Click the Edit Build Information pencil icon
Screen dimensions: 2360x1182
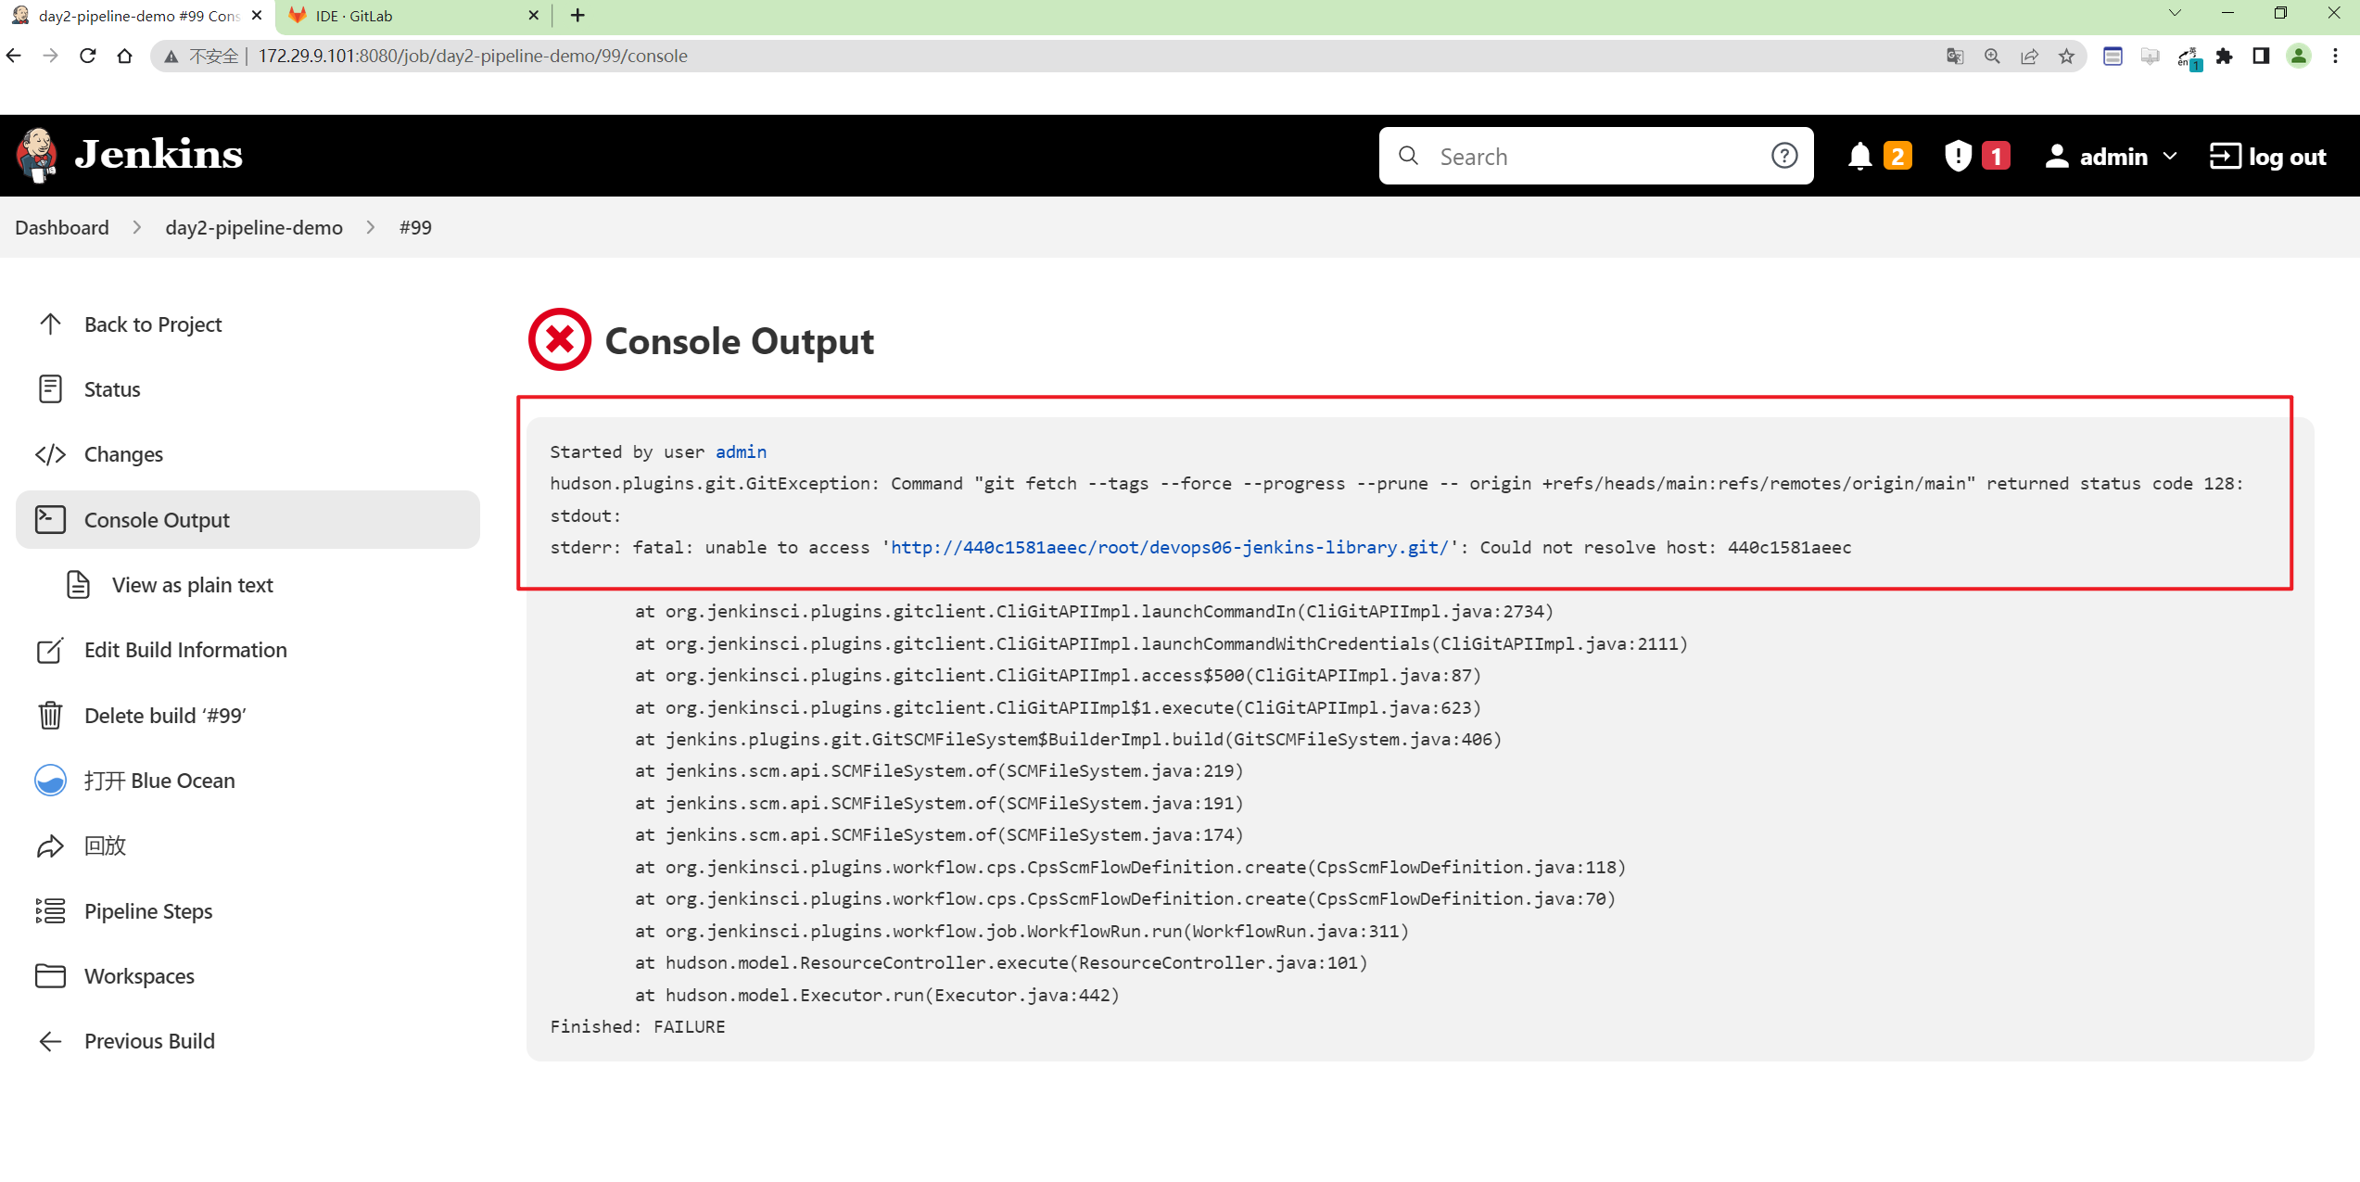pos(50,651)
